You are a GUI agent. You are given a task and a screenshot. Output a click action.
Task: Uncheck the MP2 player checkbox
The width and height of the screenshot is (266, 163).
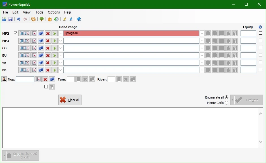[16, 33]
